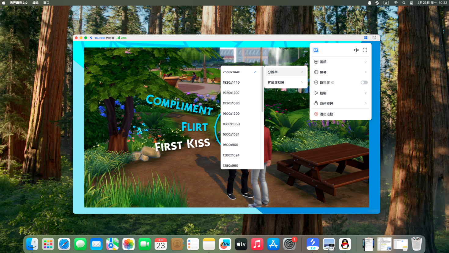Open Freeform app in the dock

point(225,244)
